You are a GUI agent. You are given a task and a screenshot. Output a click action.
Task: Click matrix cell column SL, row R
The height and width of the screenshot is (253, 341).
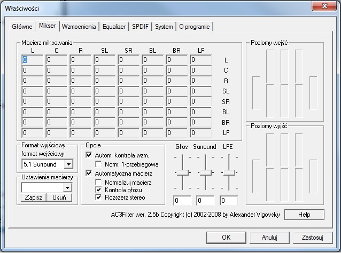point(105,81)
